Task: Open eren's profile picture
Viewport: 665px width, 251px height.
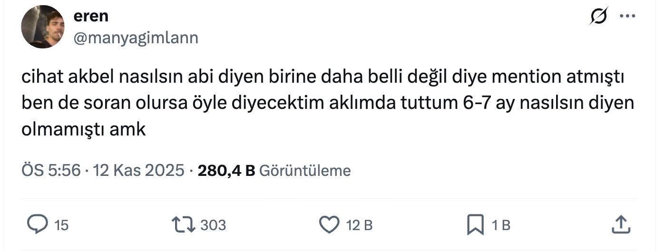Action: 43,27
